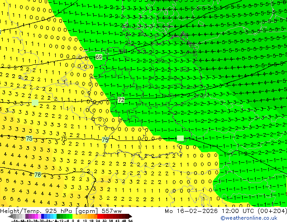Screen dimensions: 287x222
Task: Pick the cyan swatch in the color scale
Action: [55, 216]
